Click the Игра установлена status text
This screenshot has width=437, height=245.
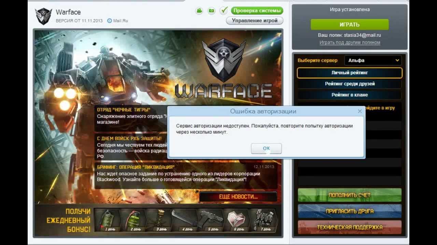pyautogui.click(x=350, y=10)
